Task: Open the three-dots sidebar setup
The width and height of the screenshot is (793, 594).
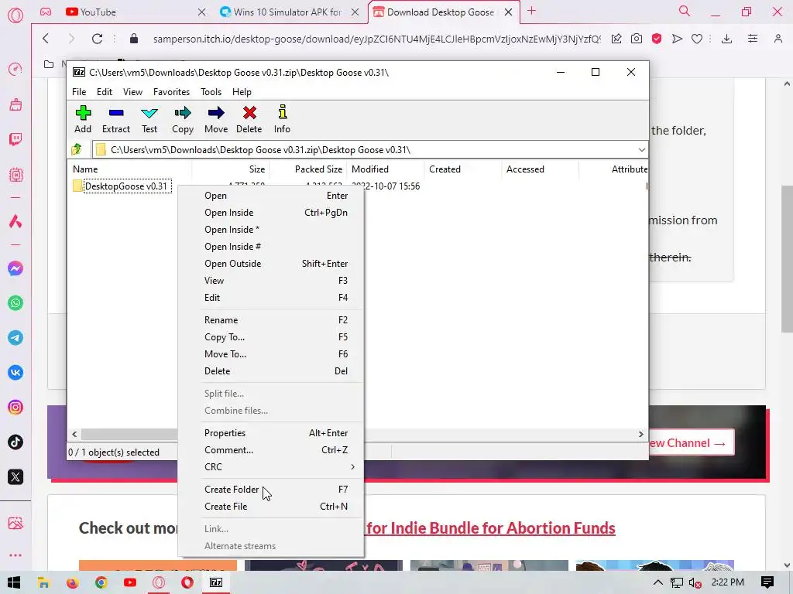Action: (x=15, y=555)
